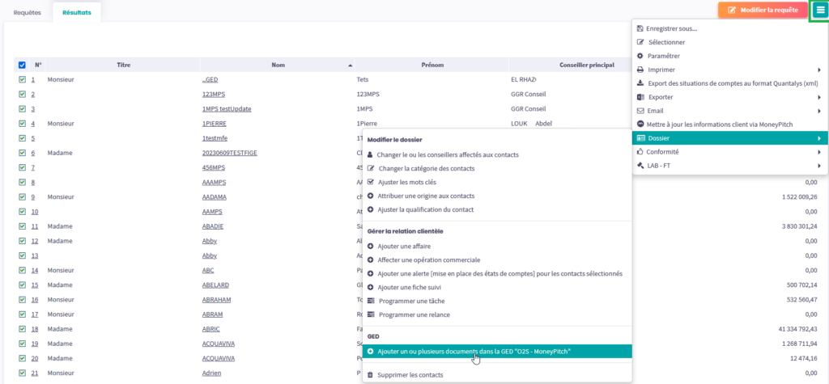Click the printer icon beside Imprimer

pyautogui.click(x=640, y=70)
